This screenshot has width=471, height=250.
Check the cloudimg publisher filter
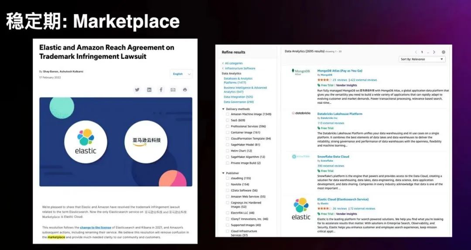pos(228,178)
